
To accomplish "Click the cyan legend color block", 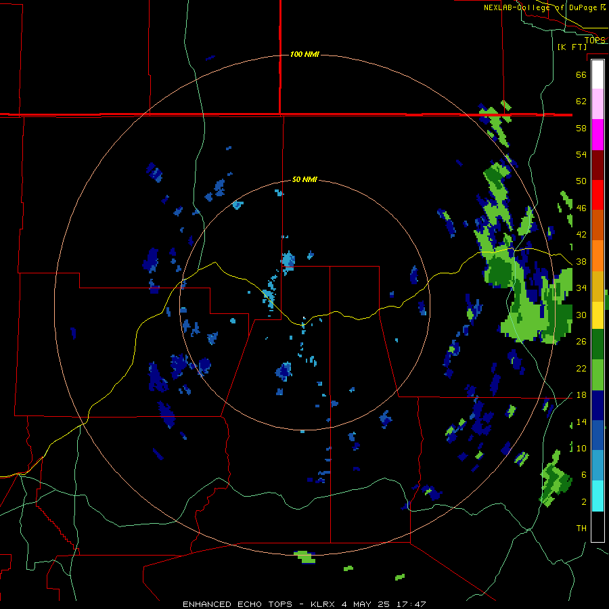I will tap(597, 496).
